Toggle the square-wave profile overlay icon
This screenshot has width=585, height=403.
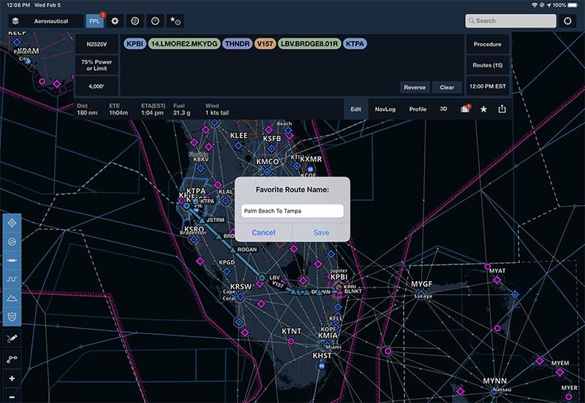(x=12, y=279)
